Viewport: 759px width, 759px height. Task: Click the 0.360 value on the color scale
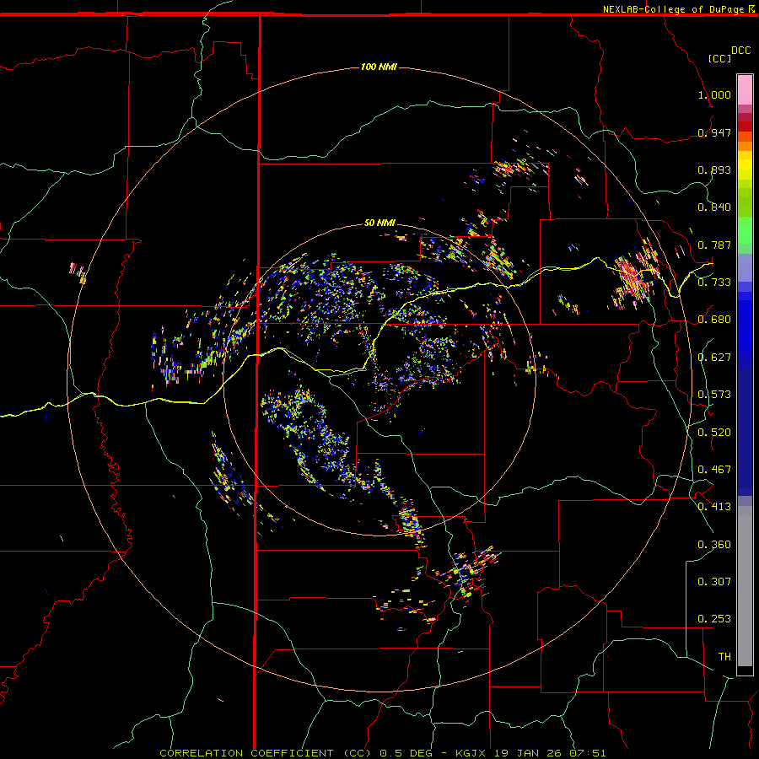tap(714, 545)
